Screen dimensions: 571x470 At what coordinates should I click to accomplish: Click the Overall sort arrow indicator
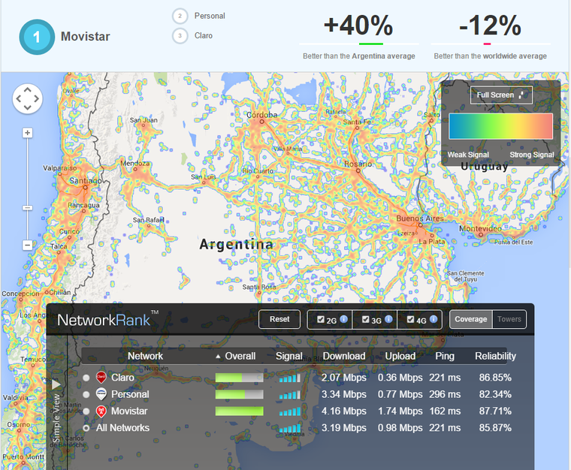[x=218, y=357]
